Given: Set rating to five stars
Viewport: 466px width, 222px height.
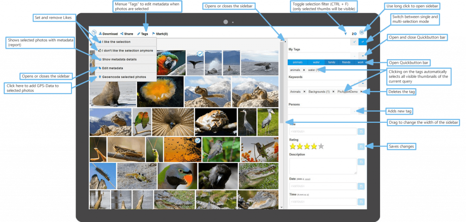Looking at the screenshot, I should (x=321, y=146).
